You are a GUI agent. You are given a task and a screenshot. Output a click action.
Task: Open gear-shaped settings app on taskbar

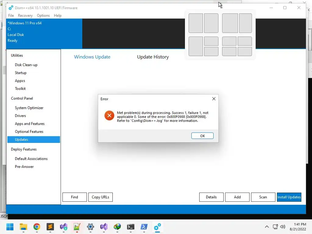(90, 227)
